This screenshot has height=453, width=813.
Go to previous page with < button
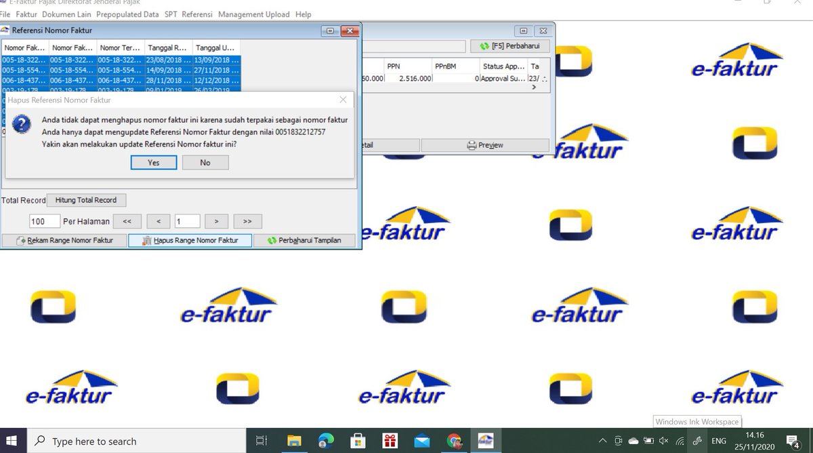158,221
